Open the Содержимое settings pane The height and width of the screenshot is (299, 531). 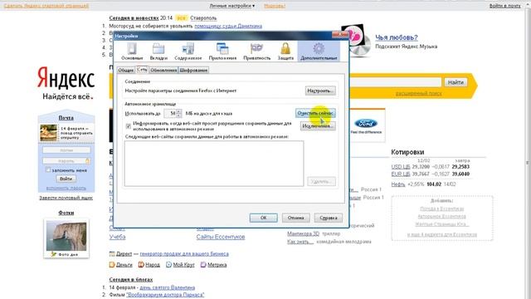[x=188, y=51]
